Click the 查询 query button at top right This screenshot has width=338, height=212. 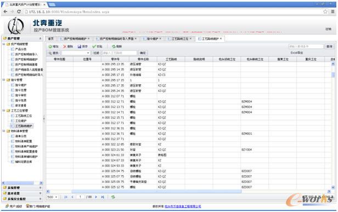click(x=329, y=47)
